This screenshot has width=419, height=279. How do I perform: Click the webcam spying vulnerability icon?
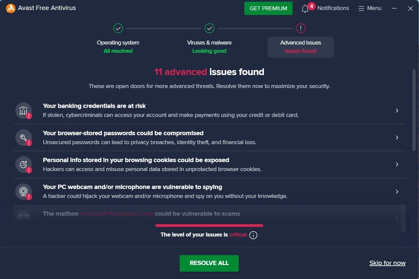23,191
